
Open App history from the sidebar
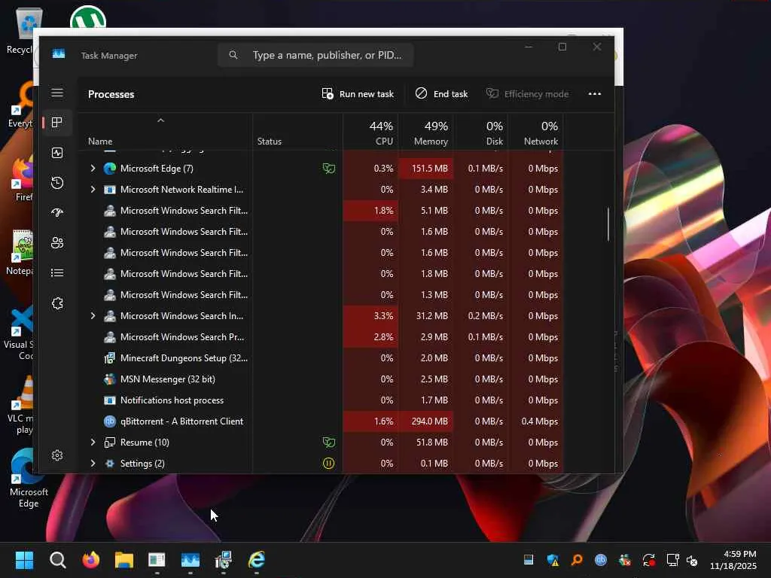(57, 183)
